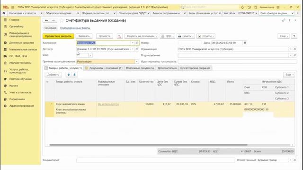Open the Создать на основании dropdown
The height and width of the screenshot is (170, 303).
142,36
